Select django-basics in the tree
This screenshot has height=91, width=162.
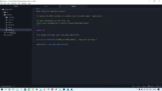click(x=8, y=9)
